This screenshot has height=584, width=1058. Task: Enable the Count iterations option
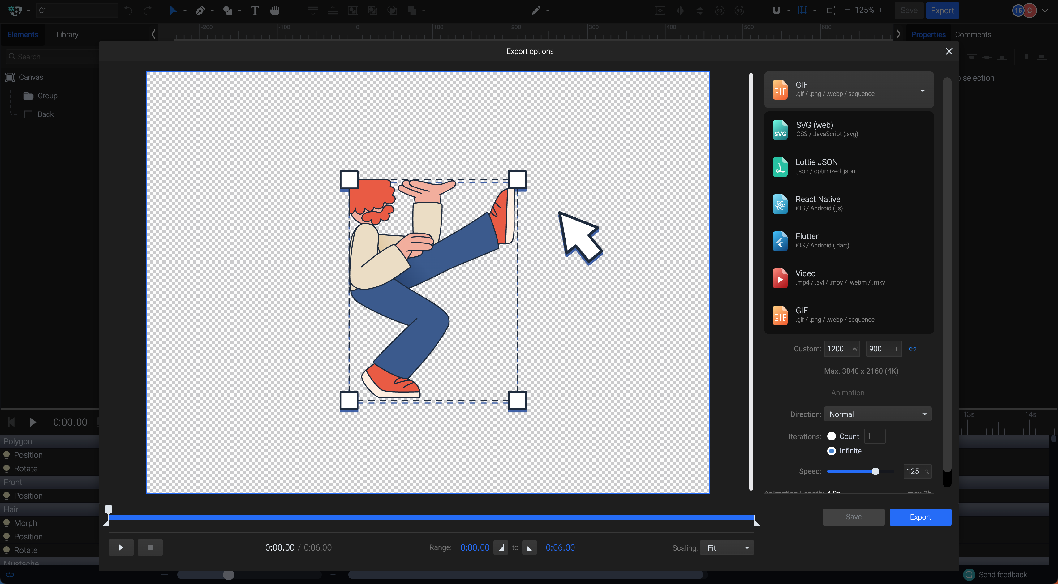click(x=832, y=436)
